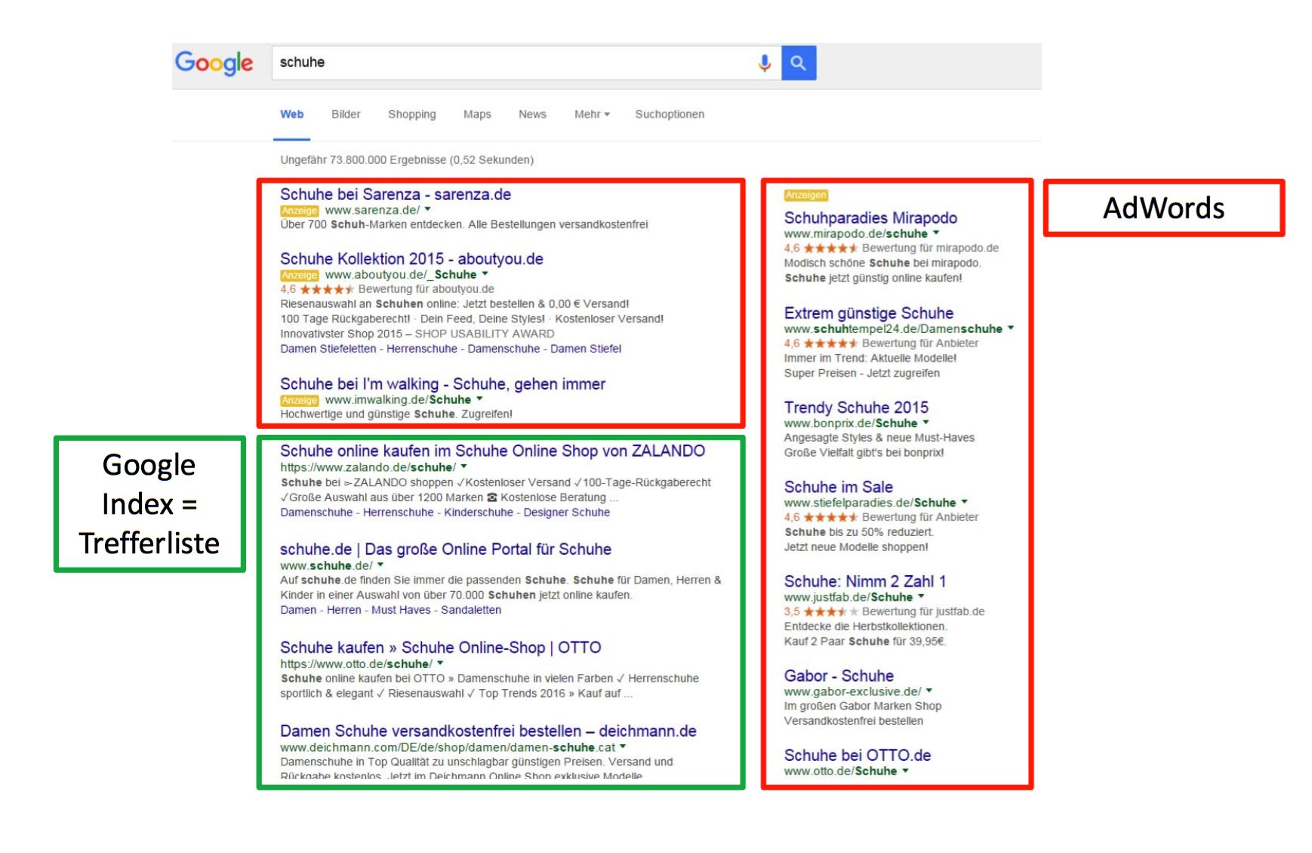Click the Designer Schuhe sitelink
1312x853 pixels.
[567, 513]
